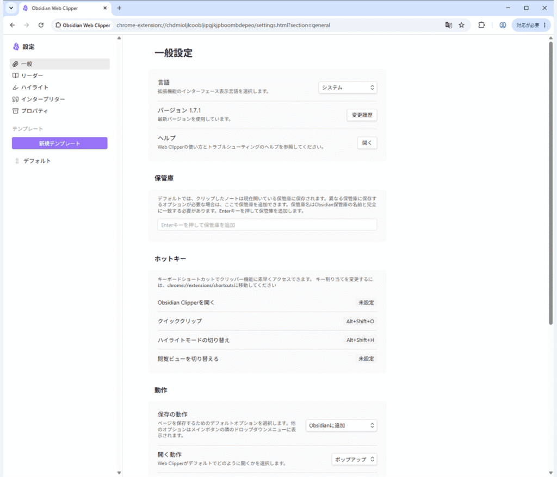Viewport: 557px width, 477px height.
Task: Click the 未設定 shortcut for 閲覧ビューを切り替える
Action: tap(366, 359)
